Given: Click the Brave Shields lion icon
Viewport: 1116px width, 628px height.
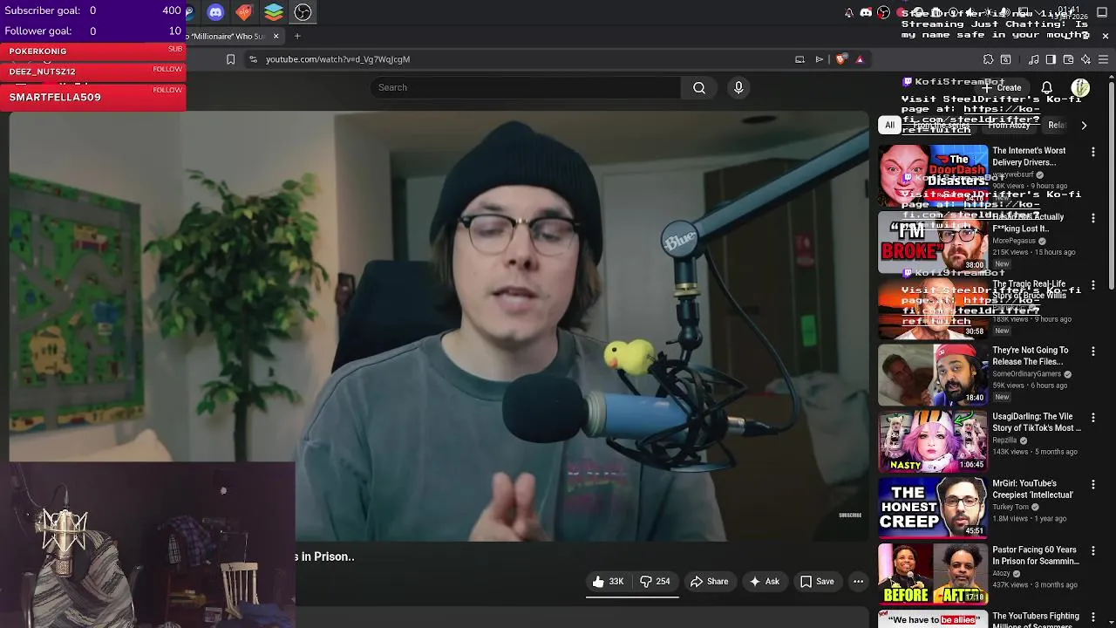Looking at the screenshot, I should 840,59.
